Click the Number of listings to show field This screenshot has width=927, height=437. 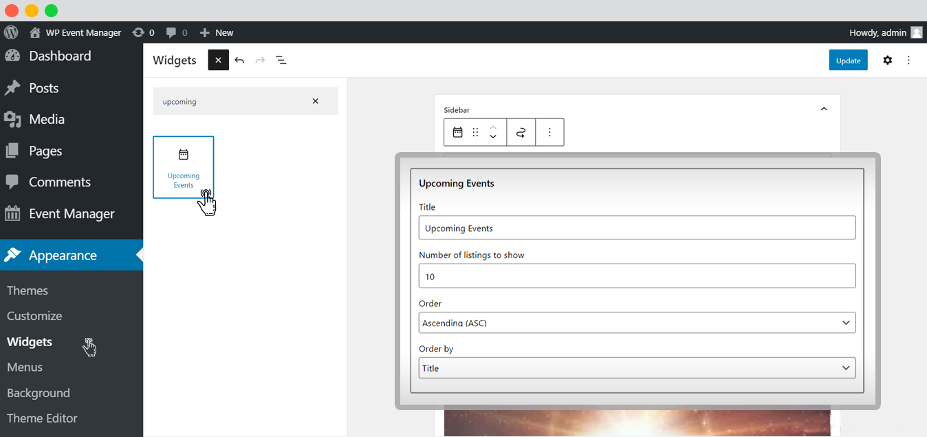tap(637, 276)
